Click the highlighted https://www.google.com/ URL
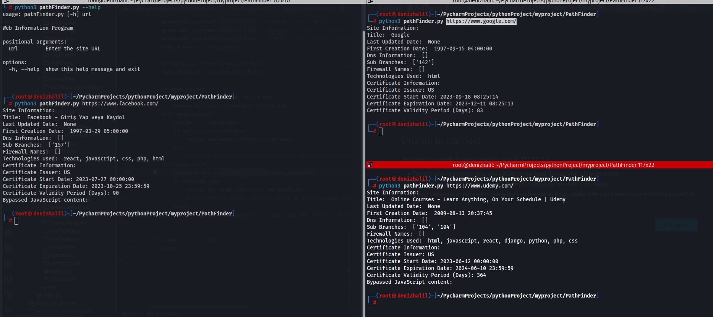The image size is (713, 317). tap(481, 21)
